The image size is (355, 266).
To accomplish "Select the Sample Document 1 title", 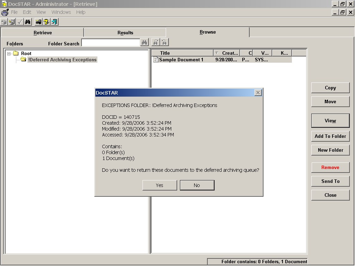I will (181, 60).
